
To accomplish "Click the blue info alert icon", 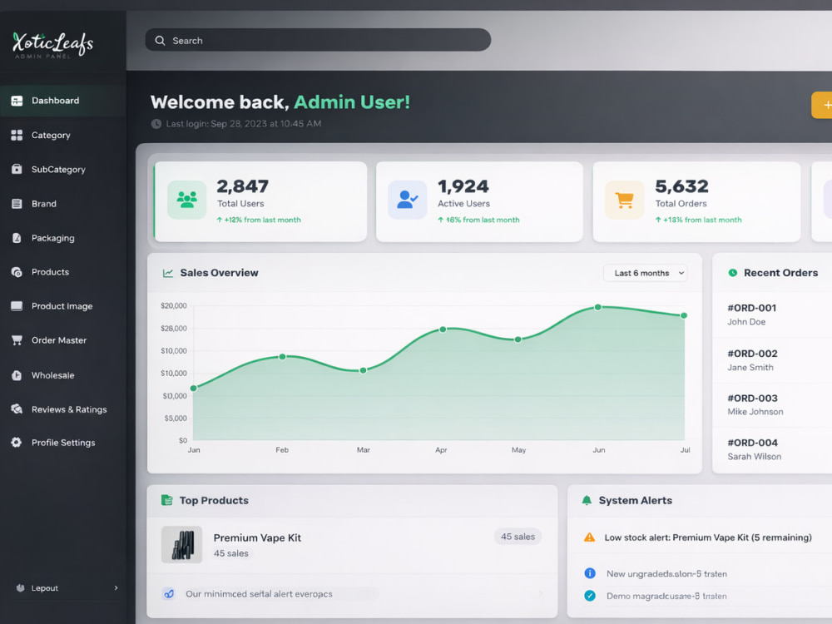I will pyautogui.click(x=590, y=573).
